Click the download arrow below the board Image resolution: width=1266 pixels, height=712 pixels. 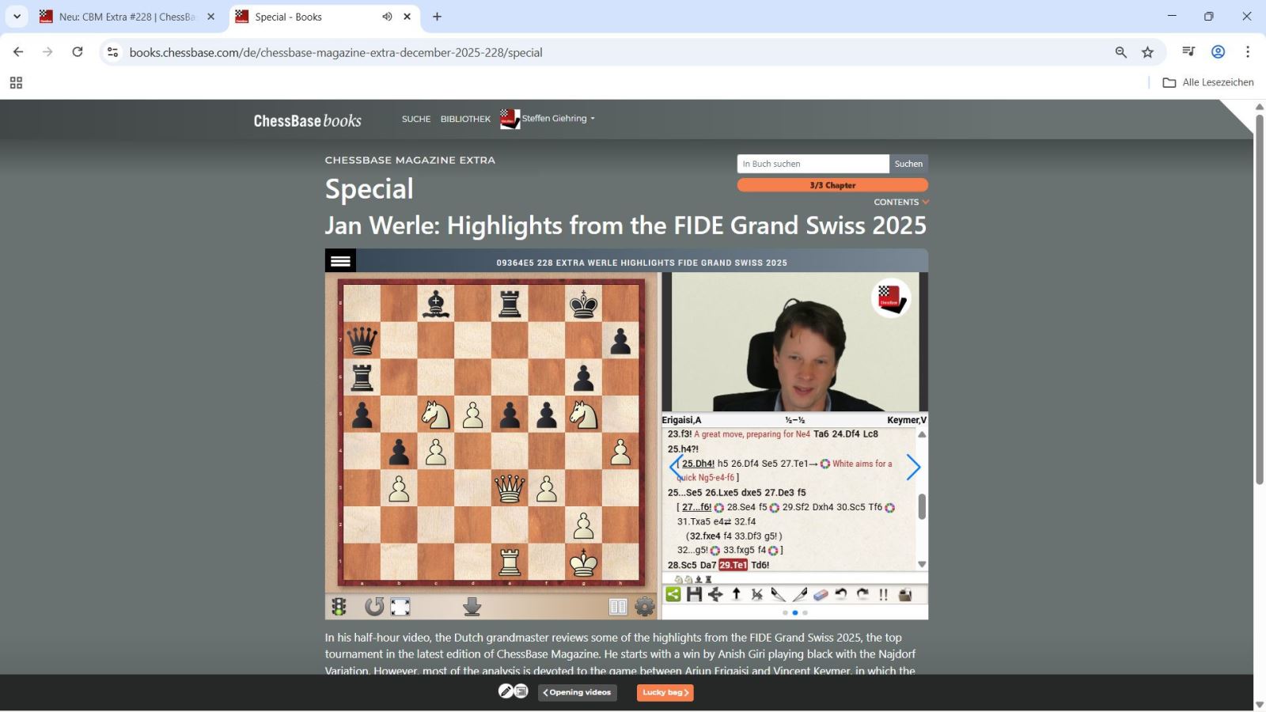pyautogui.click(x=472, y=607)
